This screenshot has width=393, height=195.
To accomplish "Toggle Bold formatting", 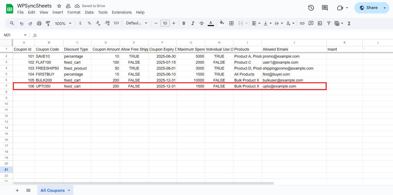I will [184, 23].
